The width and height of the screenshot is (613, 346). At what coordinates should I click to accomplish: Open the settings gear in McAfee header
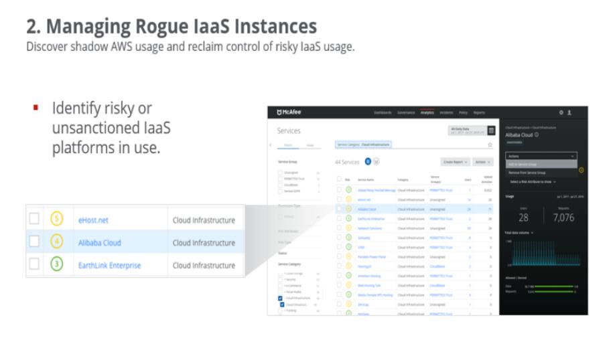point(561,112)
